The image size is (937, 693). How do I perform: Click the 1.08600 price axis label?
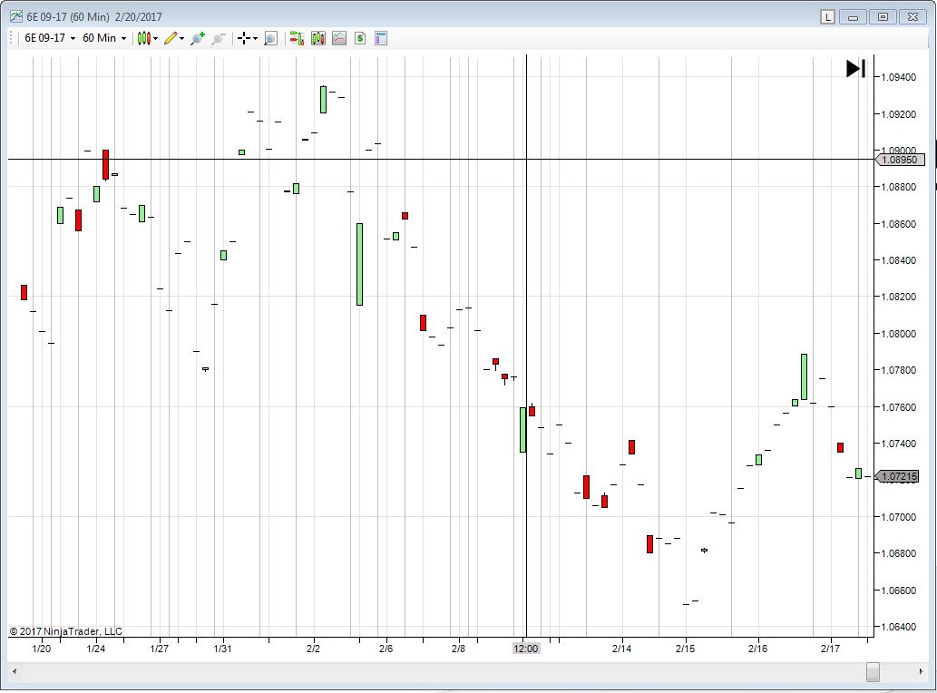click(899, 224)
